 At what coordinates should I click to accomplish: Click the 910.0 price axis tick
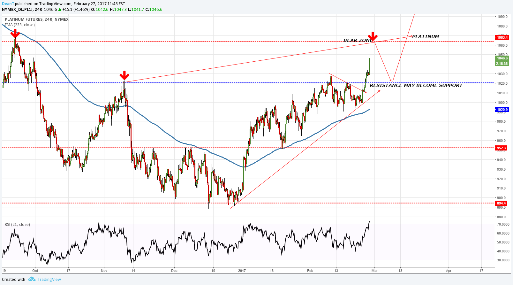click(501, 188)
